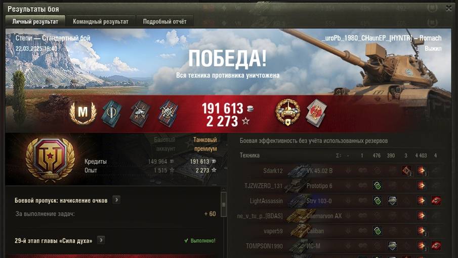Screen dimensions: 458x258
Task: Click the Caernarvon AX vehicle row
Action: tap(339, 216)
